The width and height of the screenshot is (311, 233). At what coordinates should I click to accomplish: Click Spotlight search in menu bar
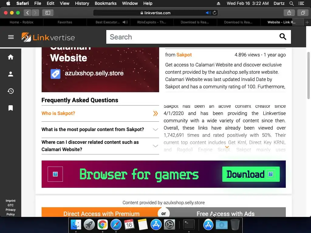coord(291,3)
